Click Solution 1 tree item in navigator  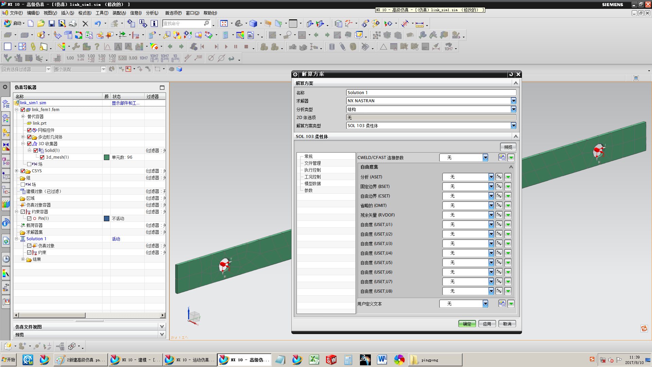36,239
